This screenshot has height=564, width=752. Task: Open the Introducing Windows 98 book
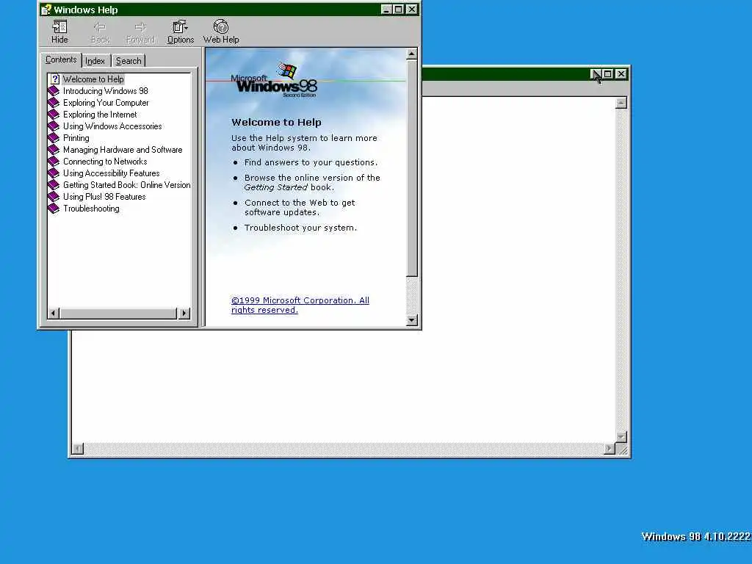(x=106, y=90)
